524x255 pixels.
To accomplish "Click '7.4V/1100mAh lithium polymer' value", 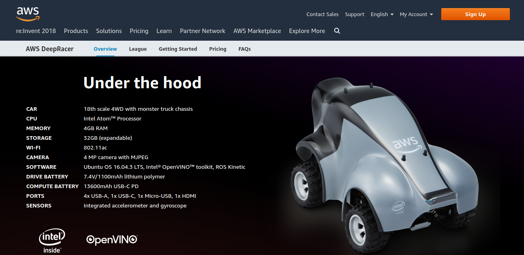I will [124, 176].
